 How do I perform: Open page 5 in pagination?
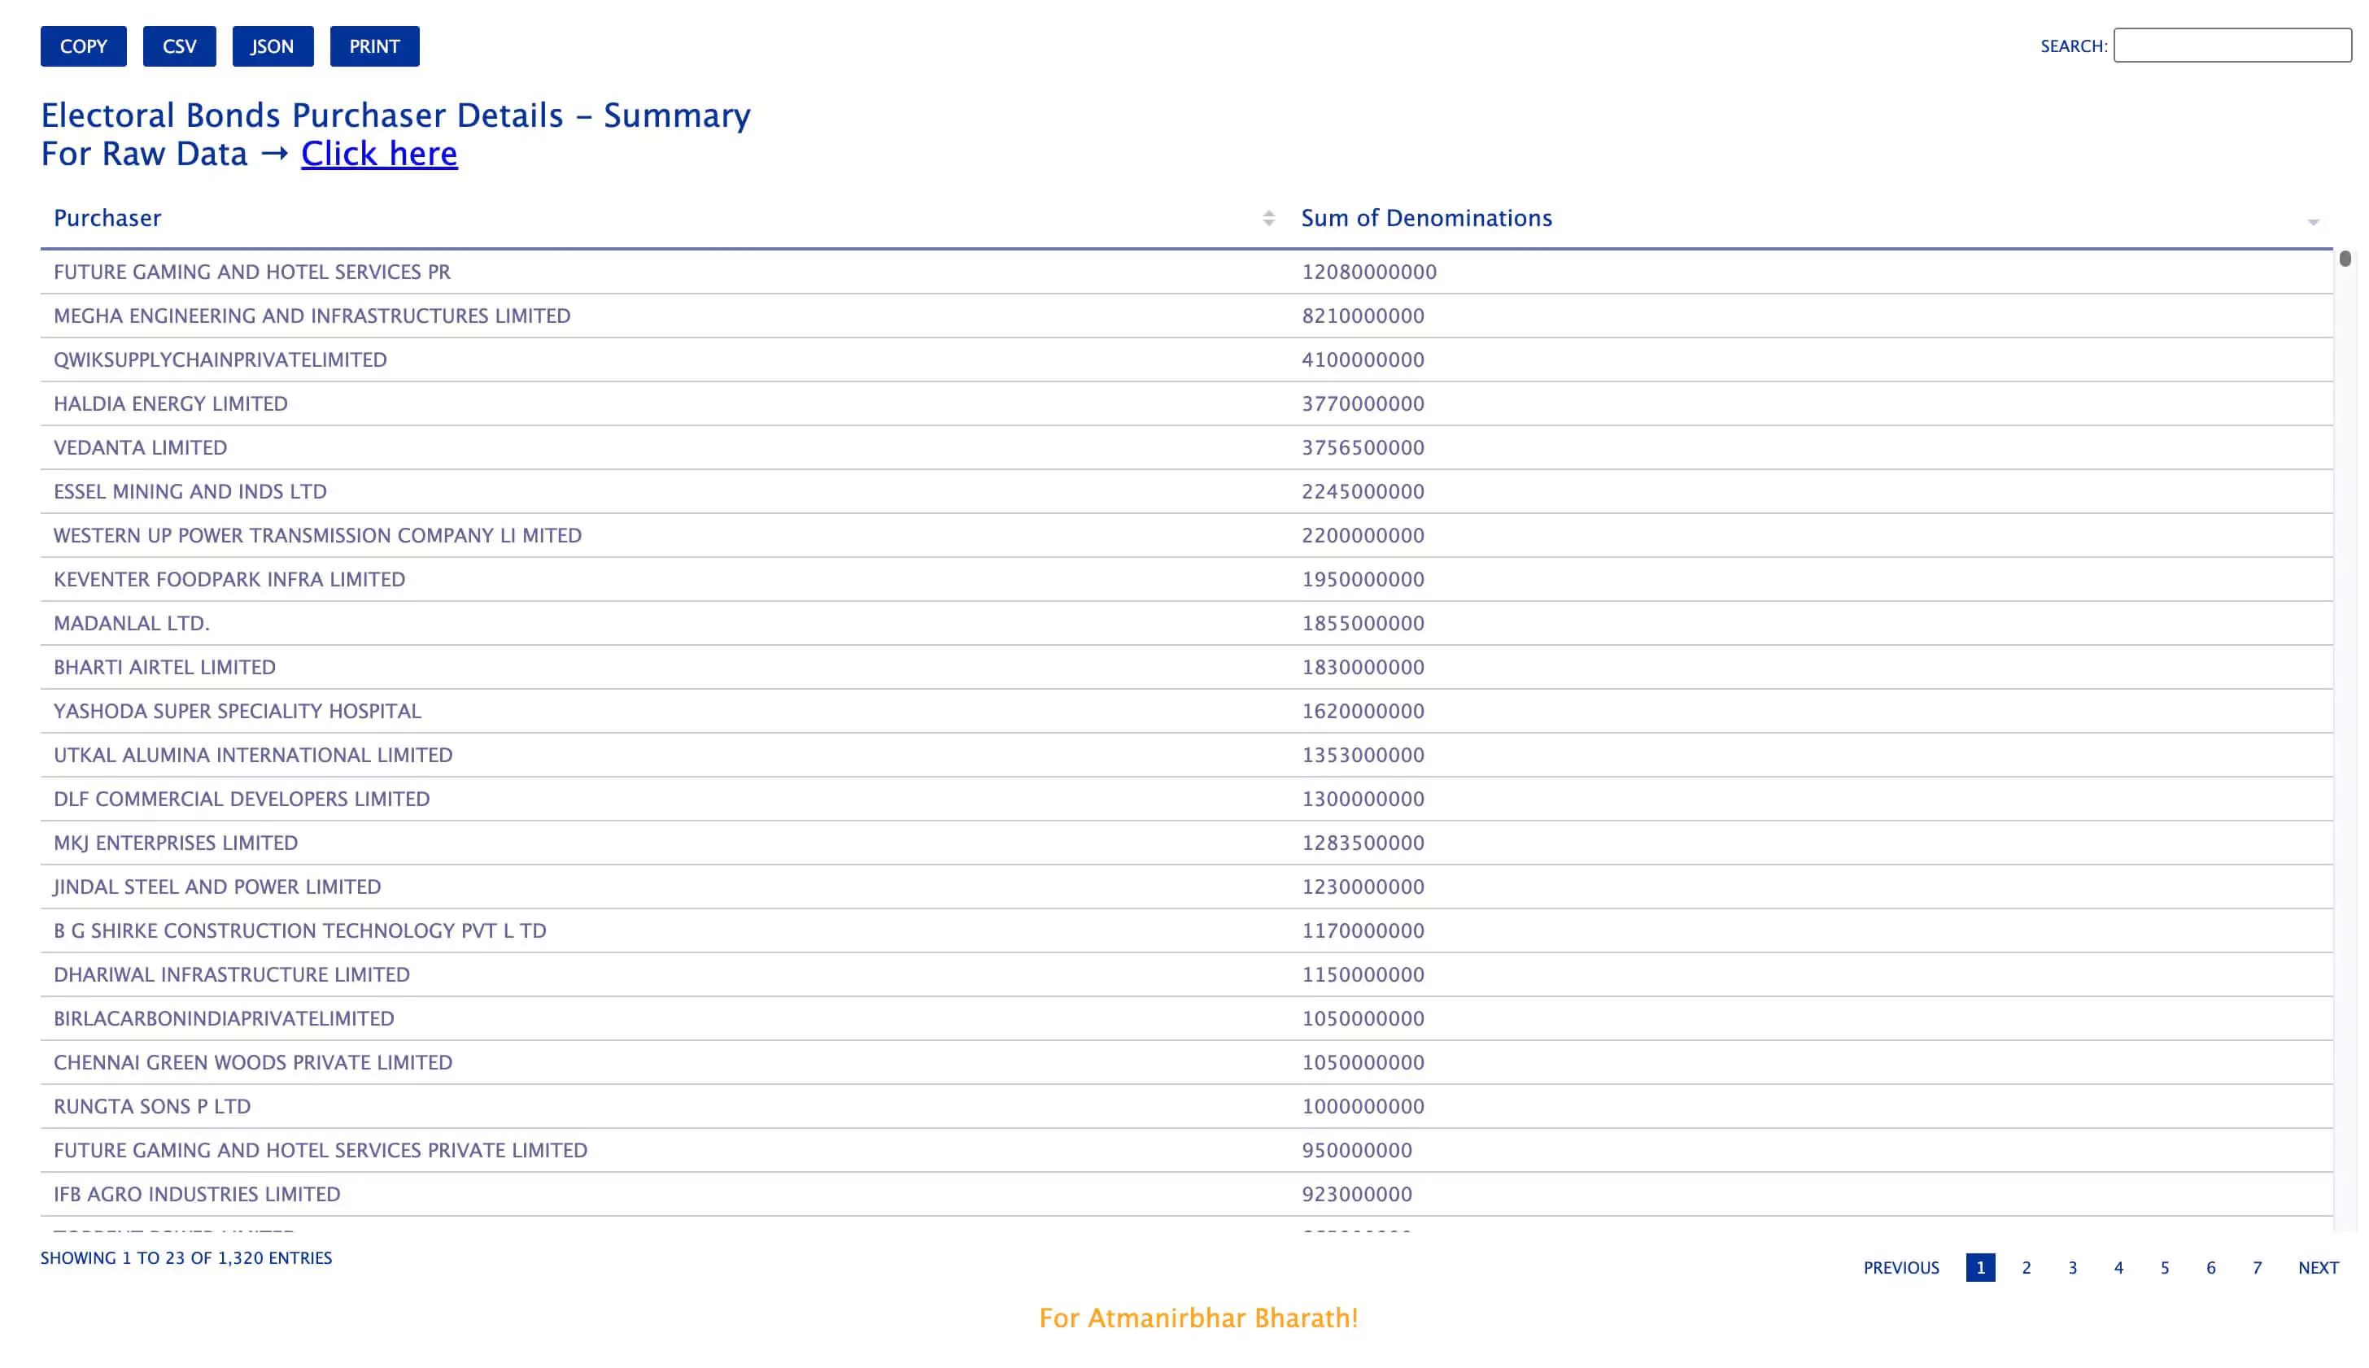click(x=2164, y=1267)
